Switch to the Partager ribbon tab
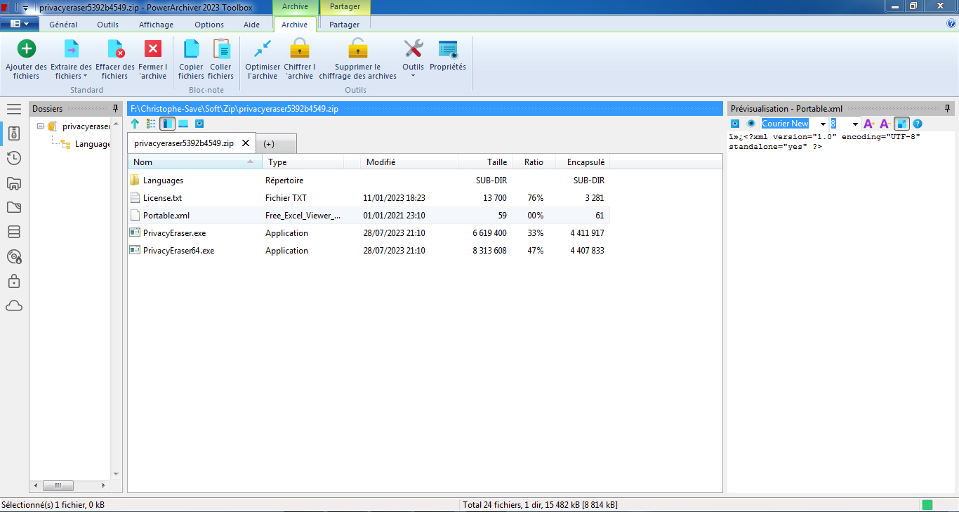959x512 pixels. pyautogui.click(x=344, y=25)
